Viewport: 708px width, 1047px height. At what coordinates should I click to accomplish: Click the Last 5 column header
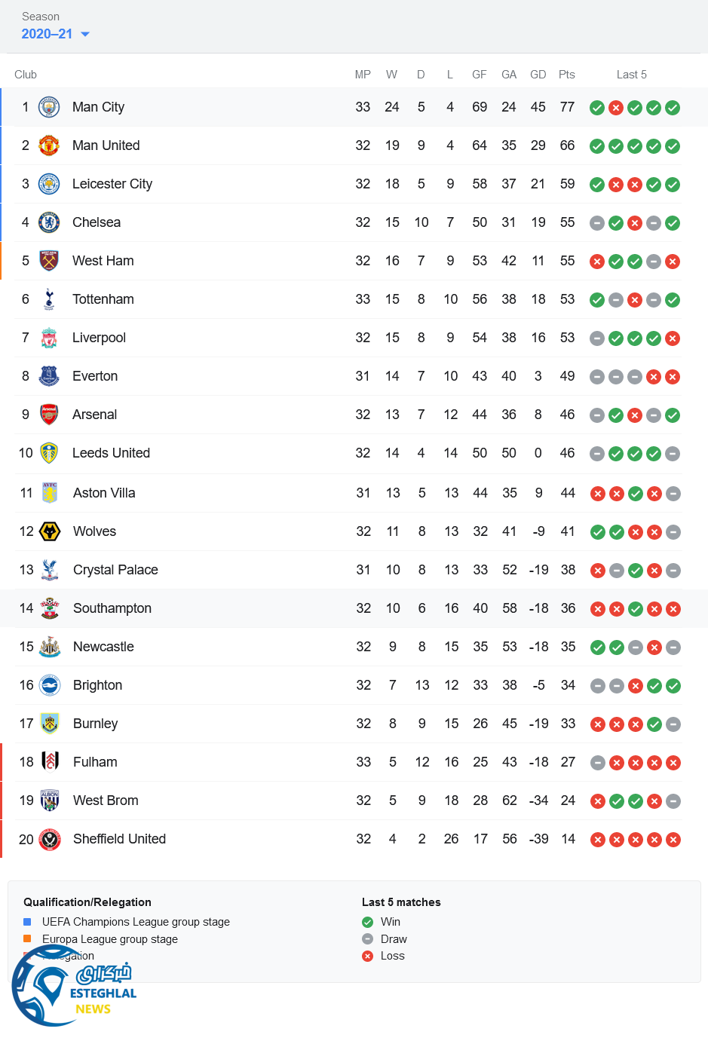point(631,75)
